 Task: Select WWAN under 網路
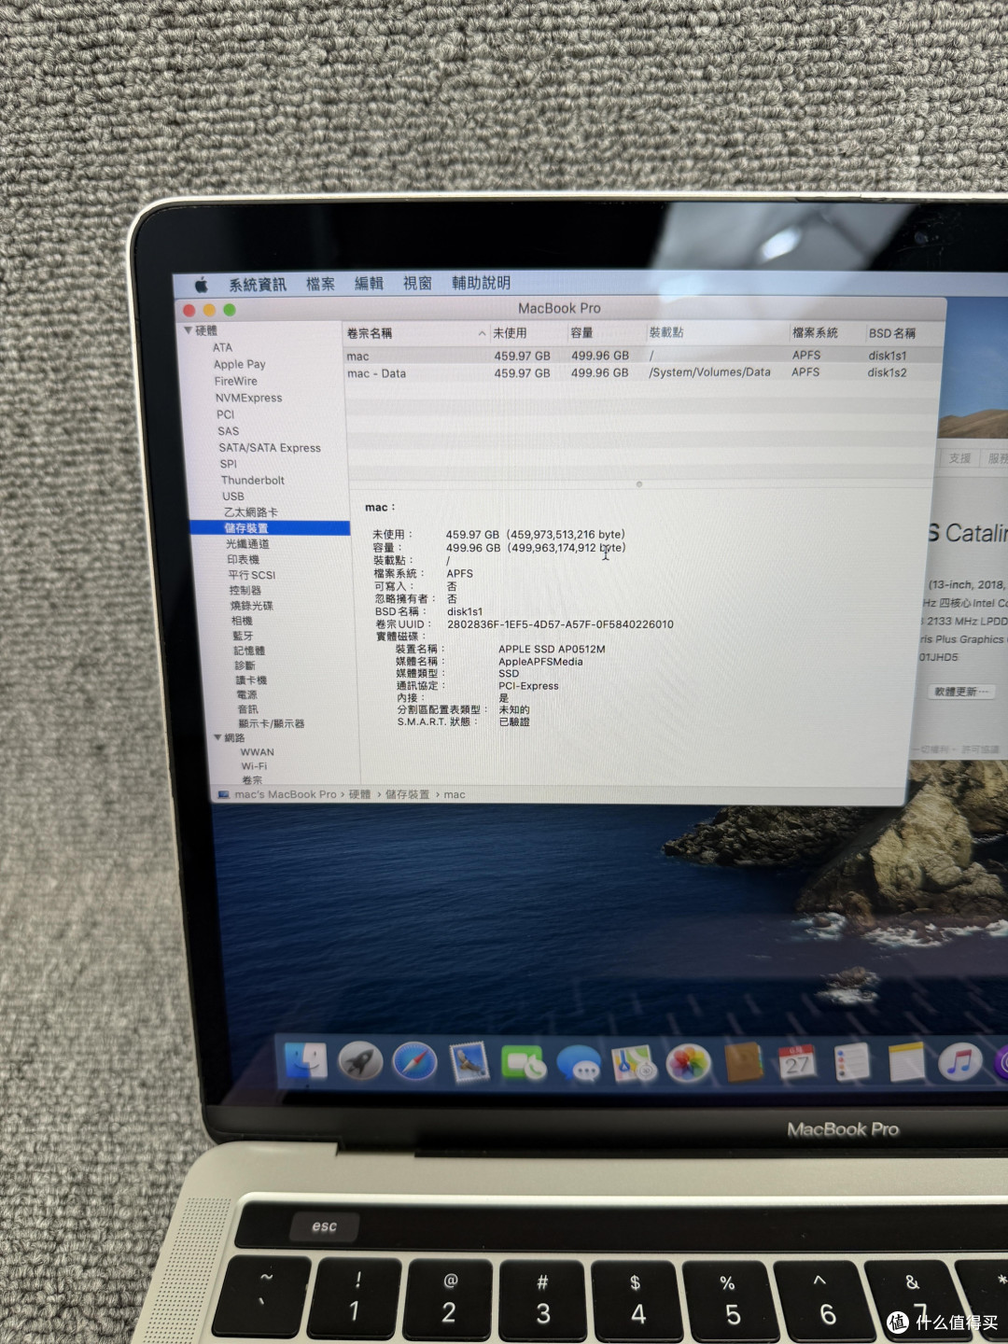257,752
